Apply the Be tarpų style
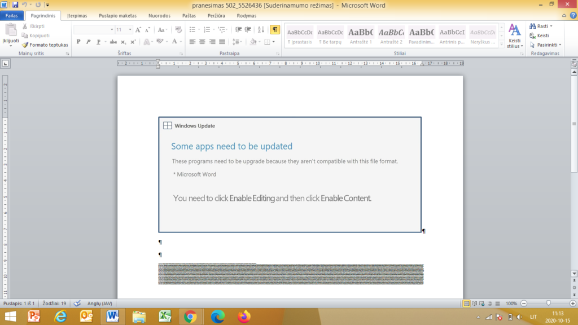578x325 pixels. (x=330, y=36)
